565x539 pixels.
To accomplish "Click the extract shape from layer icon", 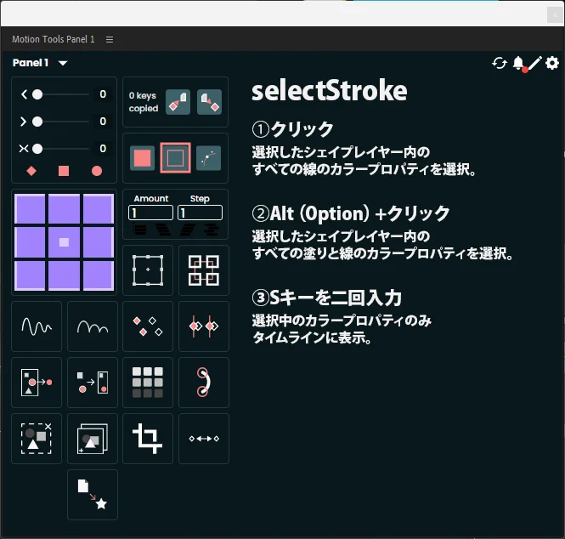I will 37,383.
